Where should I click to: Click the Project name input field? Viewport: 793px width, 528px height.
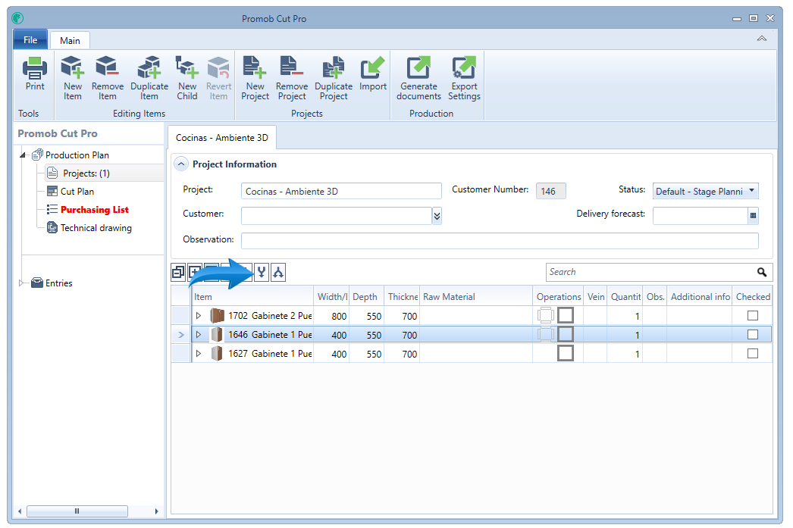(341, 191)
